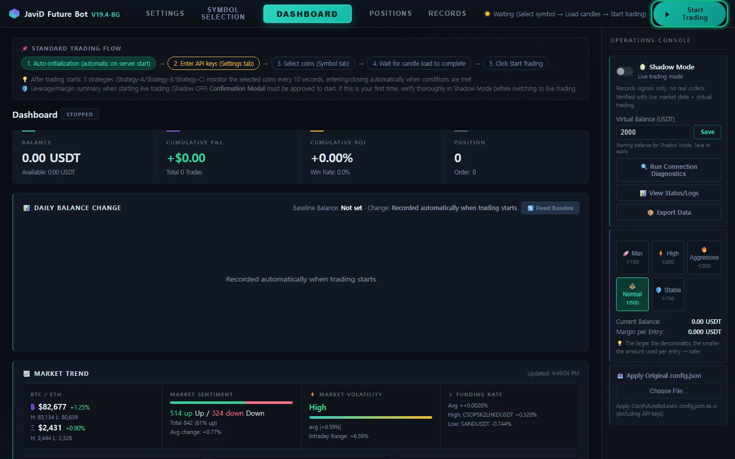Image resolution: width=735 pixels, height=459 pixels.
Task: Click the Virtual Balance input field
Action: coord(653,132)
